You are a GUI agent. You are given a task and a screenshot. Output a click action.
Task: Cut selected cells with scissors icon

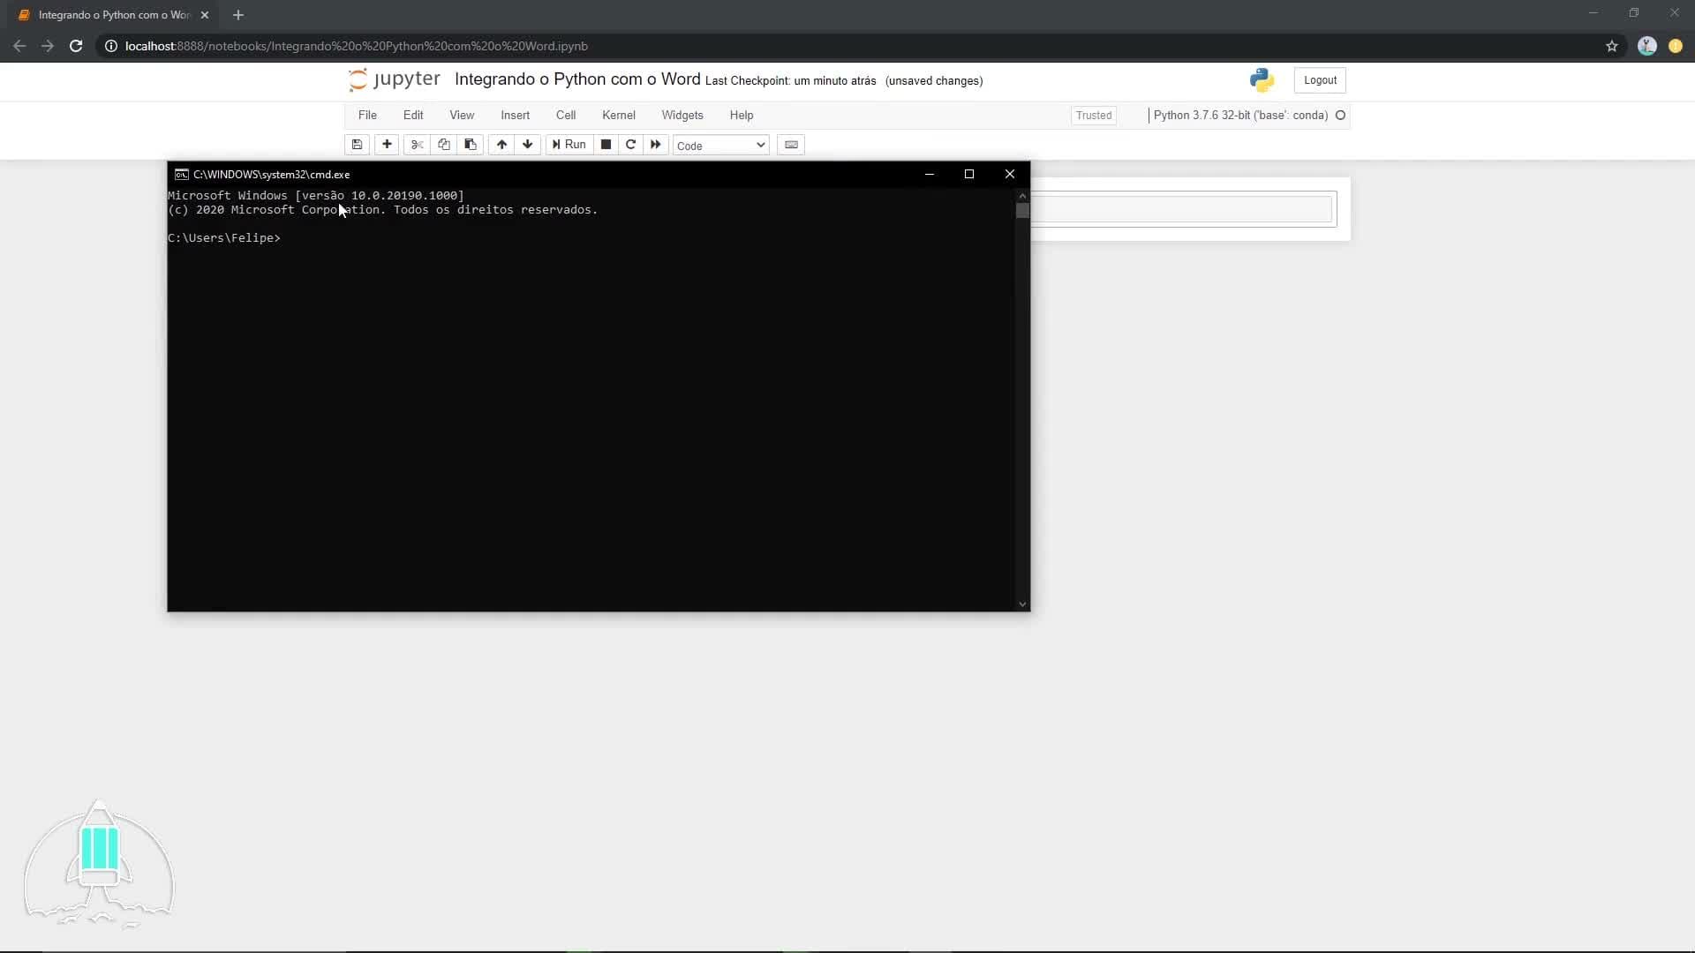[417, 145]
